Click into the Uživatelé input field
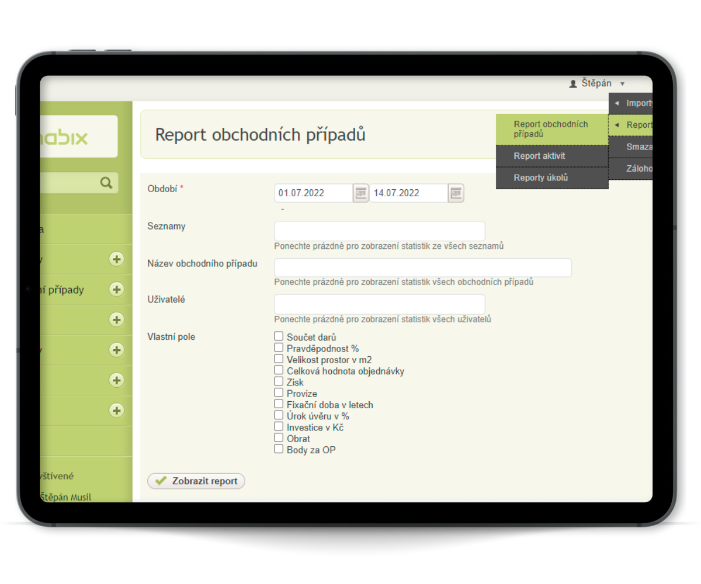Image resolution: width=701 pixels, height=584 pixels. [x=380, y=304]
